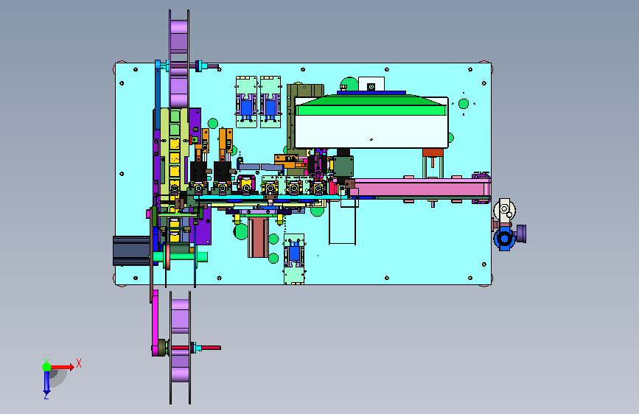Screen dimensions: 639x414
Task: Select the green vibratory bowl feeder top
Action: 371,105
